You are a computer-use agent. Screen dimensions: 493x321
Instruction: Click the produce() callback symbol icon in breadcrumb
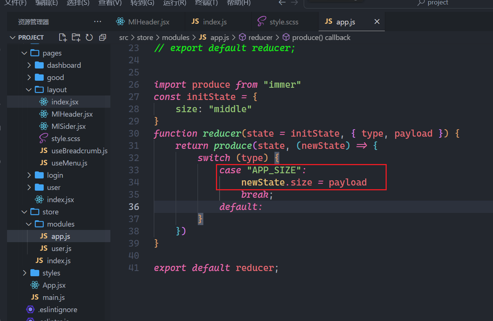pyautogui.click(x=286, y=37)
